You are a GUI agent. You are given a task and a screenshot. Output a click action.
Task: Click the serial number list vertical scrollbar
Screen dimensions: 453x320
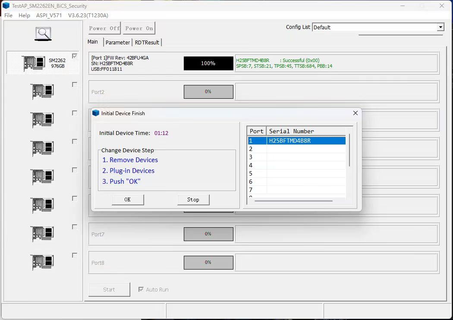click(x=349, y=150)
